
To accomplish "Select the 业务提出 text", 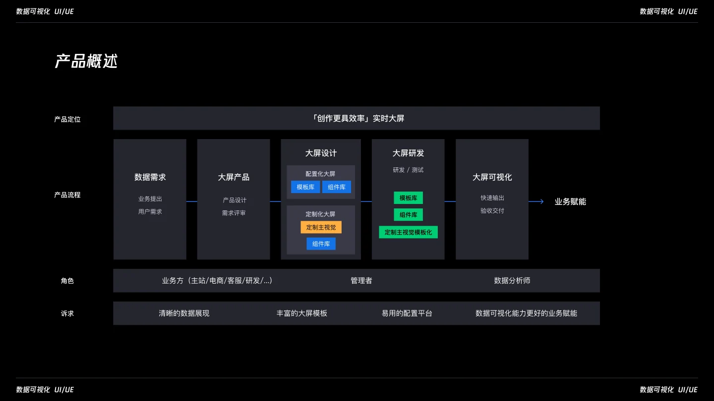I will [x=150, y=199].
